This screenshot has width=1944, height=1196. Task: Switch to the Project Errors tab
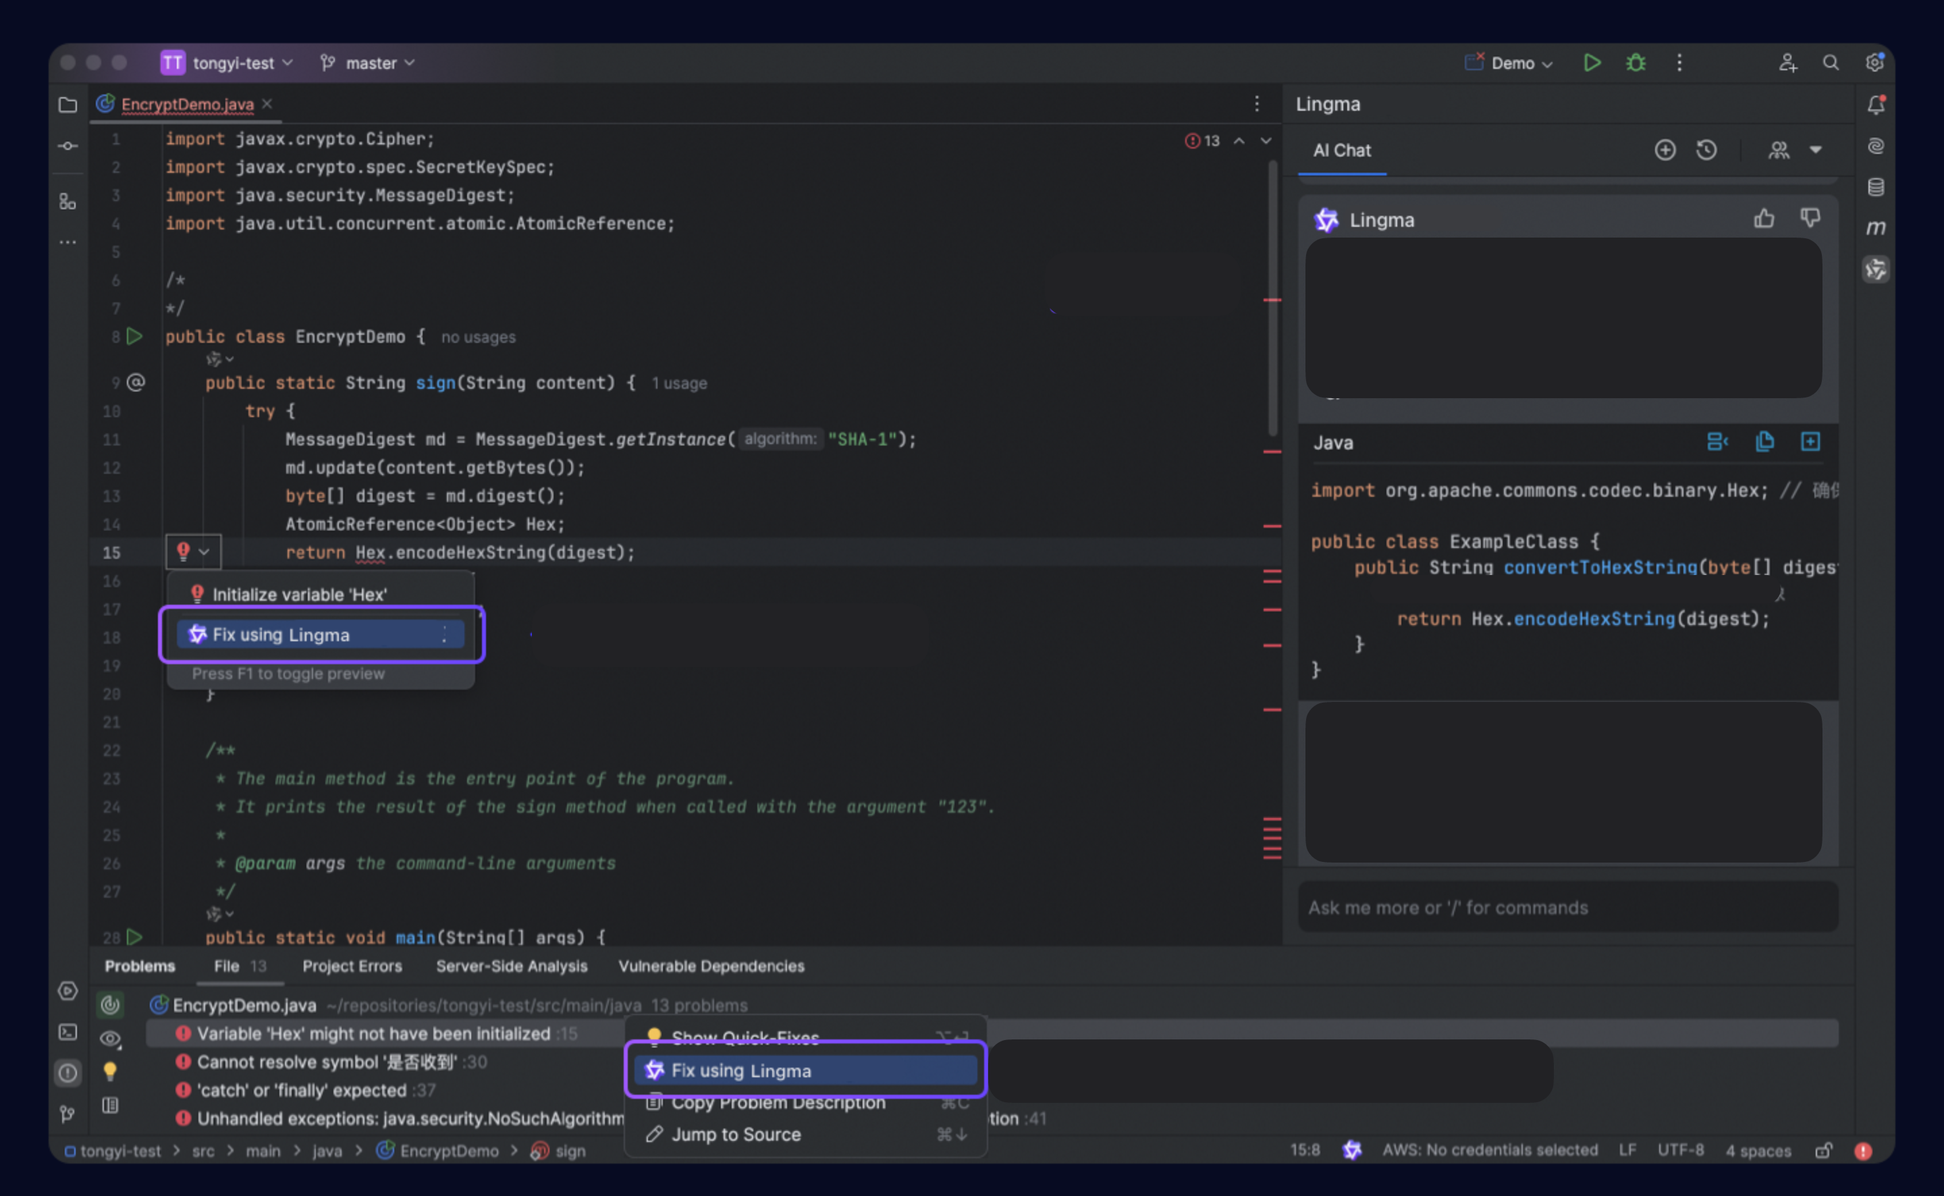352,966
